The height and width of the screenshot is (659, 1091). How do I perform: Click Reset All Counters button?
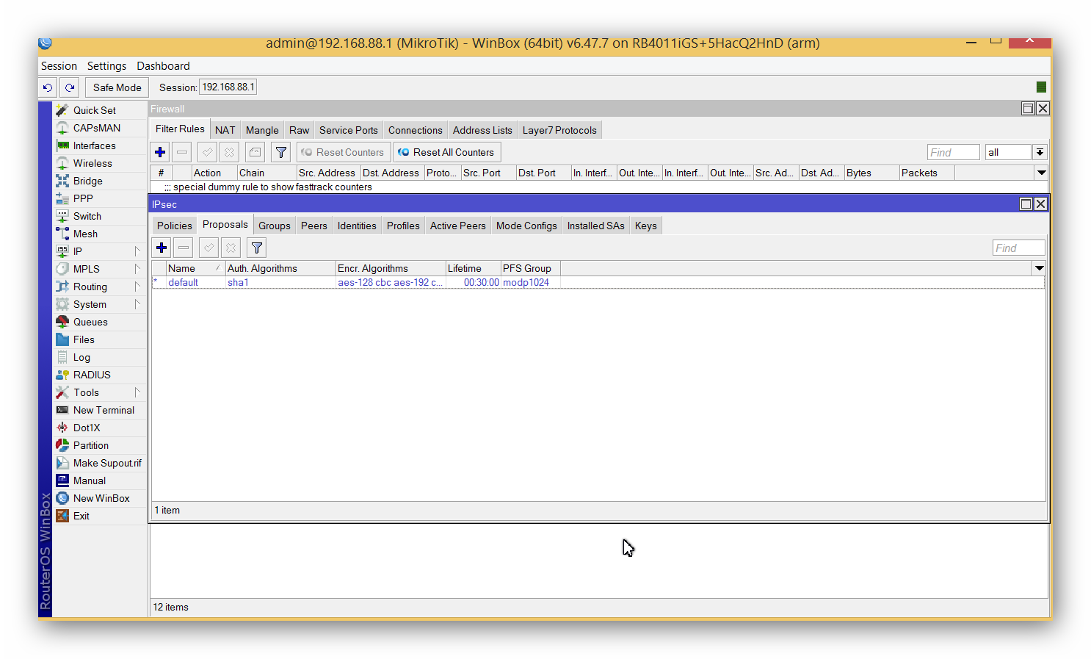point(447,152)
